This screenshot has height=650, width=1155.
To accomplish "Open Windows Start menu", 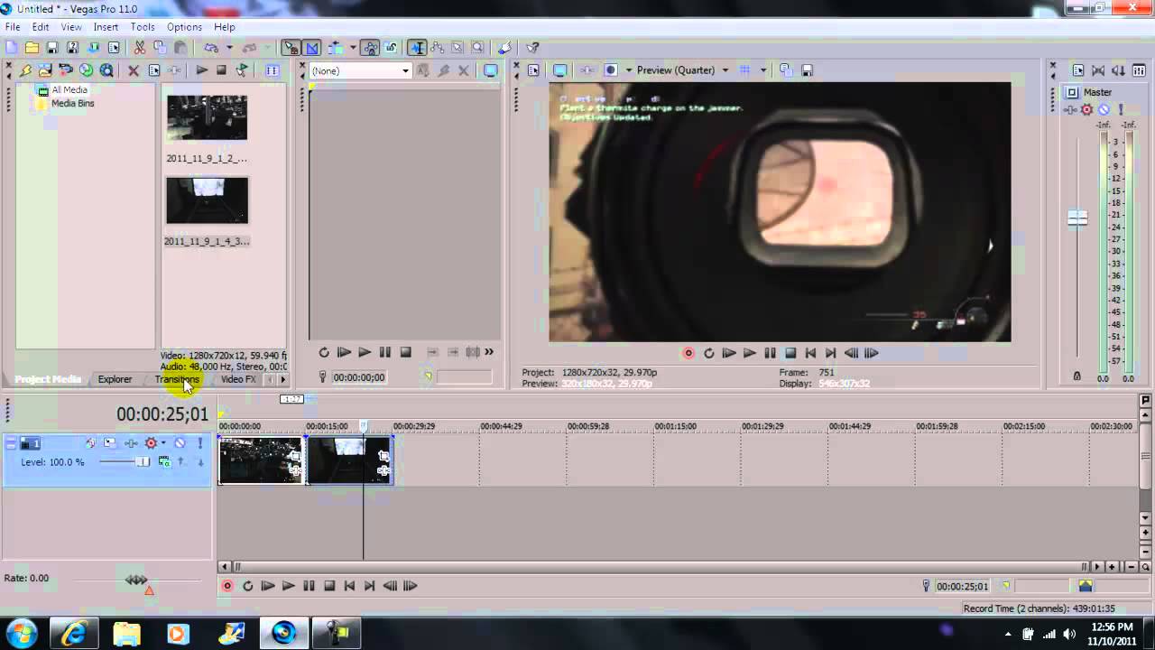I will click(x=21, y=633).
